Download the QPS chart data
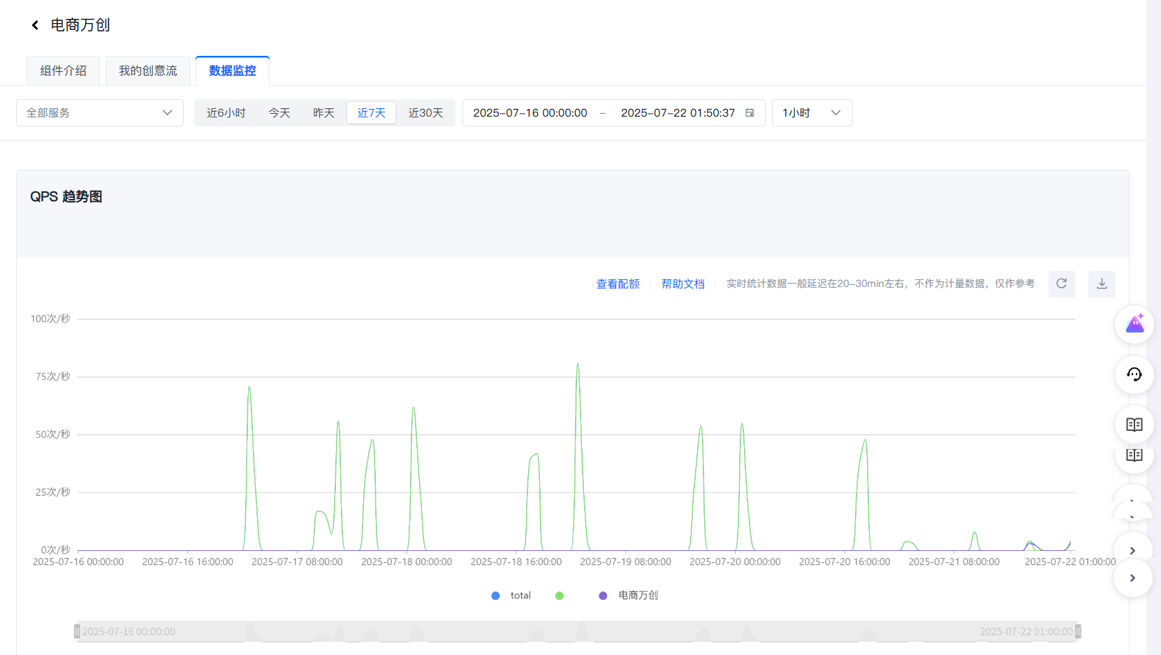The height and width of the screenshot is (655, 1161). pos(1101,284)
